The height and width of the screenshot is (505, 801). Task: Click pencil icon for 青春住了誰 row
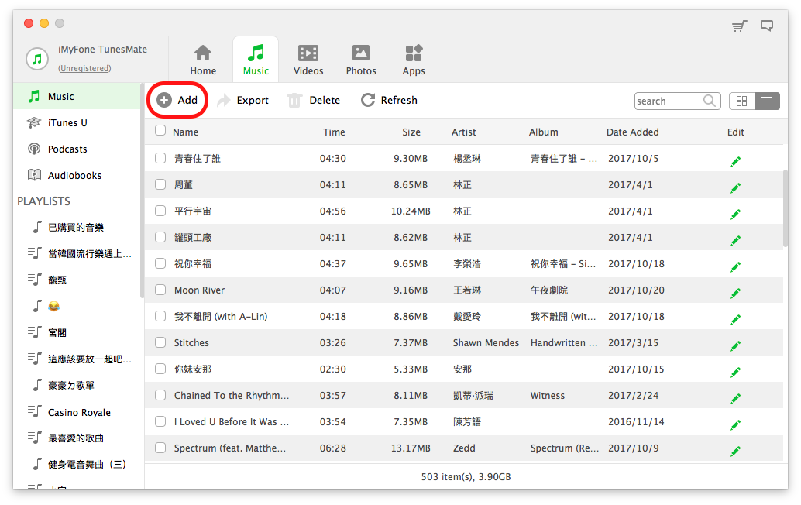tap(735, 162)
